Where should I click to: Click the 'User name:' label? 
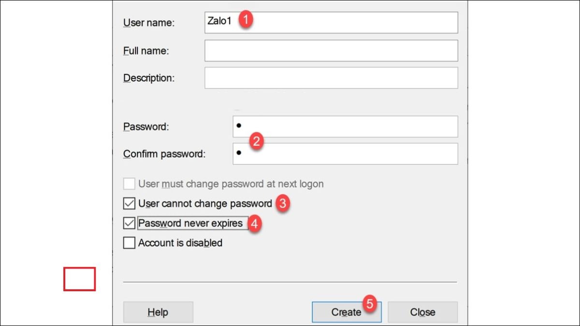pyautogui.click(x=149, y=23)
